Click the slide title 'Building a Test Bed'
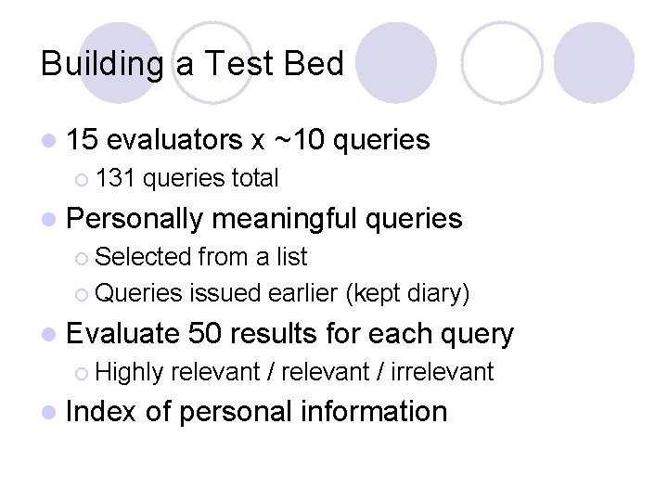This screenshot has width=668, height=501. 192,64
